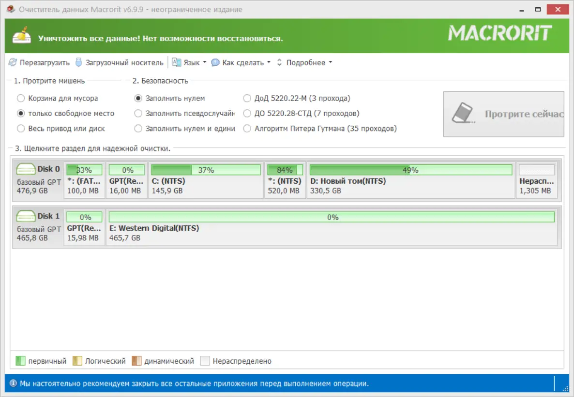Click the Disk 1 drive icon
Image resolution: width=574 pixels, height=397 pixels.
(x=26, y=216)
